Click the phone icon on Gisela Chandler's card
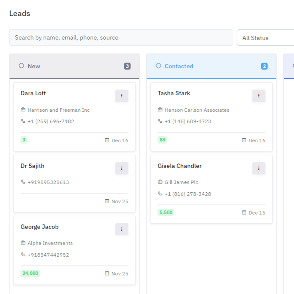The height and width of the screenshot is (294, 294). coord(160,194)
